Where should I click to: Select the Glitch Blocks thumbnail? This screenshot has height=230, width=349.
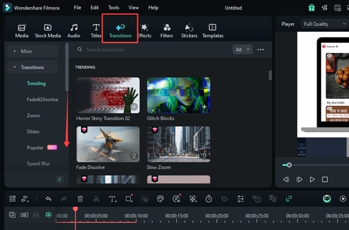[178, 95]
